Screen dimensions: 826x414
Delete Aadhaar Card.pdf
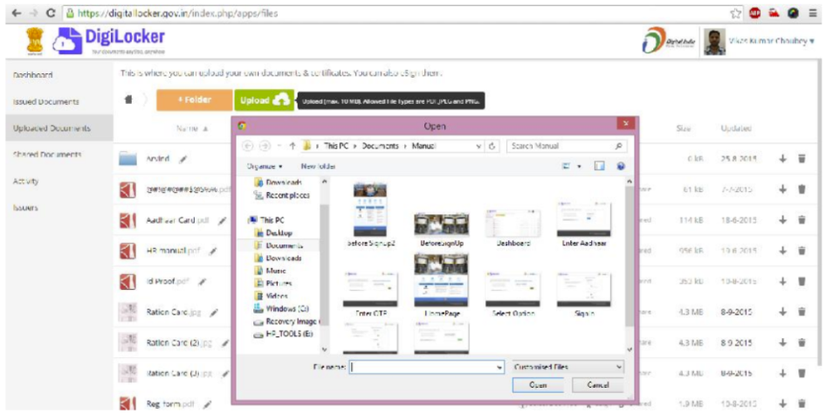coord(802,219)
